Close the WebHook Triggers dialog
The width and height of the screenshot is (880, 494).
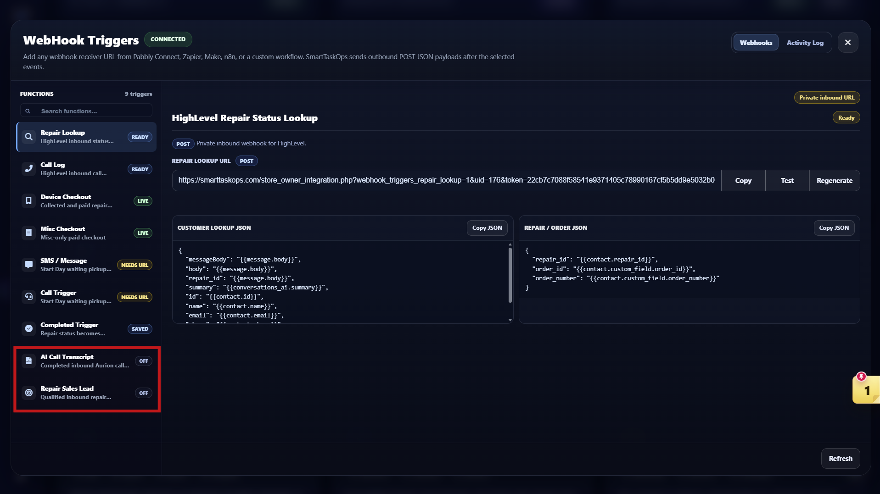[x=847, y=42]
